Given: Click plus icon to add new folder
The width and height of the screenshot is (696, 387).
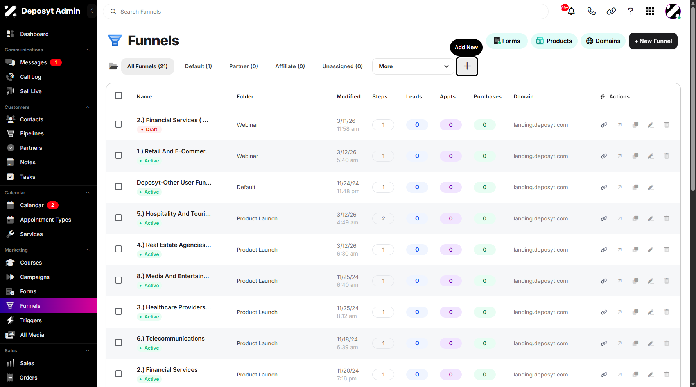Looking at the screenshot, I should pos(467,66).
